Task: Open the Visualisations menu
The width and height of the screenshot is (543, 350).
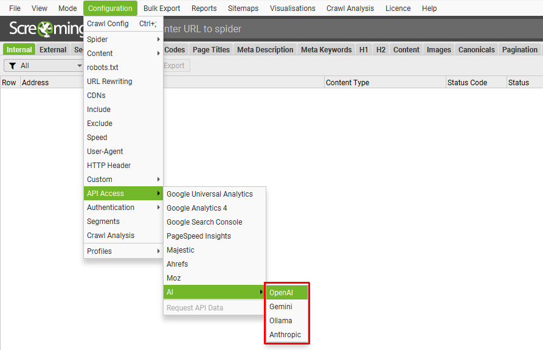Action: (x=292, y=9)
